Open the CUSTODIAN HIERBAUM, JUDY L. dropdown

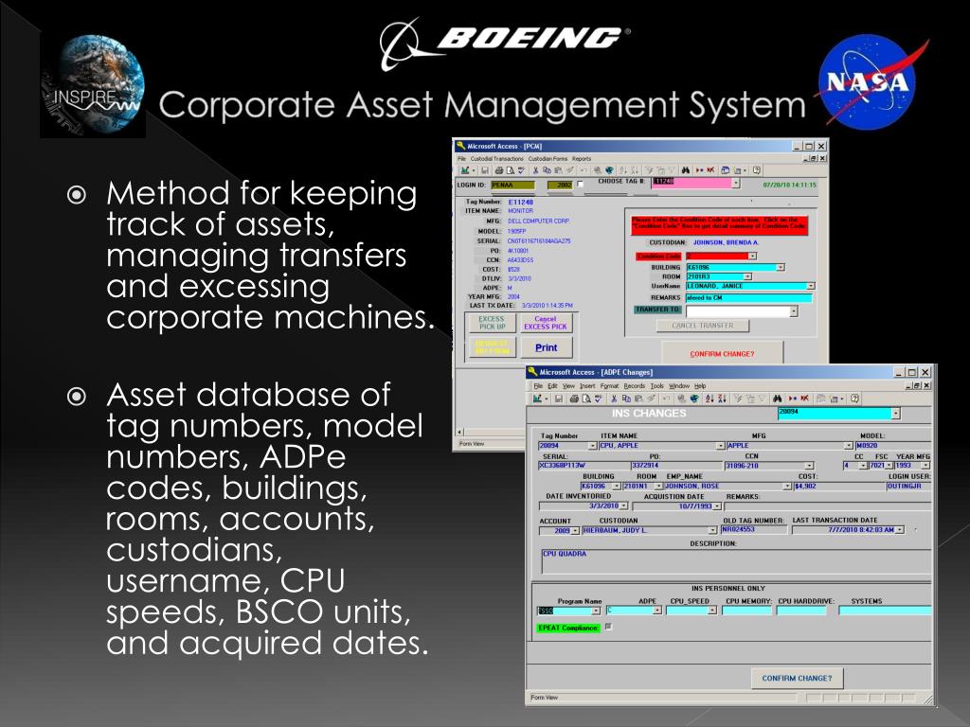pos(712,530)
